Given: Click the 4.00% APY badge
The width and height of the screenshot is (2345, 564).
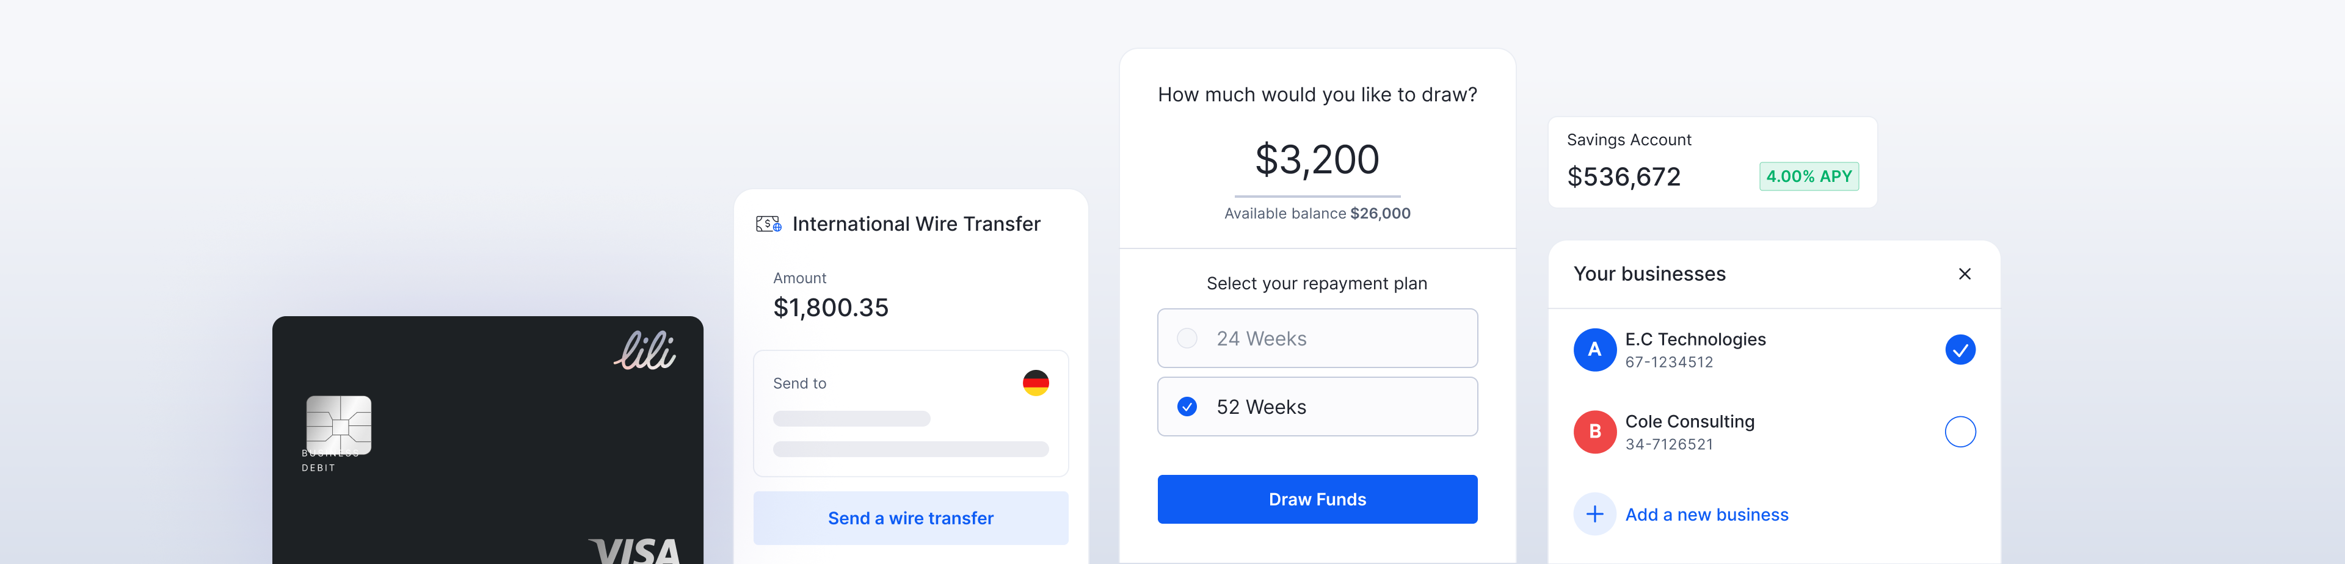Looking at the screenshot, I should click(1808, 176).
